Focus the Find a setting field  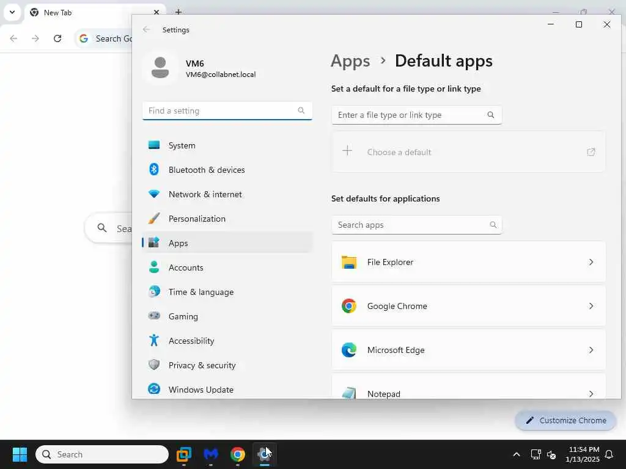(227, 111)
